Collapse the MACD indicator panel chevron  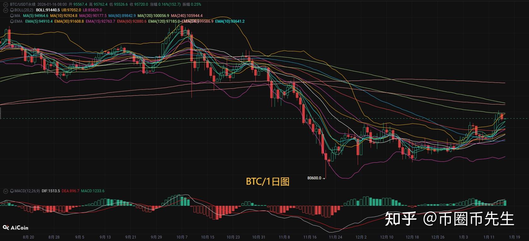[x=5, y=191]
